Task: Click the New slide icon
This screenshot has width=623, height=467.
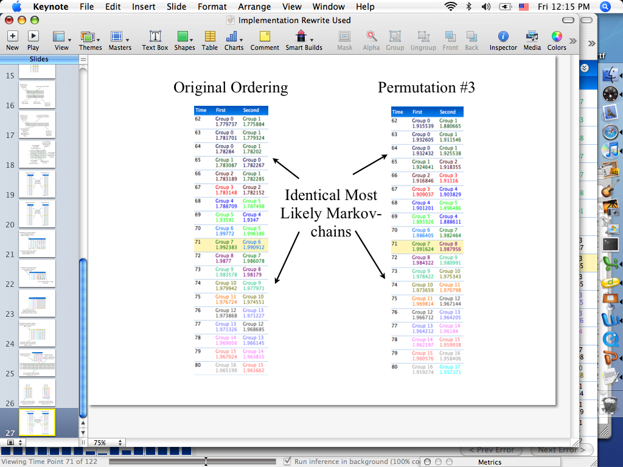Action: (12, 36)
